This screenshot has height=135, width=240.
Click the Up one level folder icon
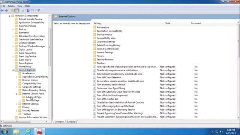tap(12, 10)
